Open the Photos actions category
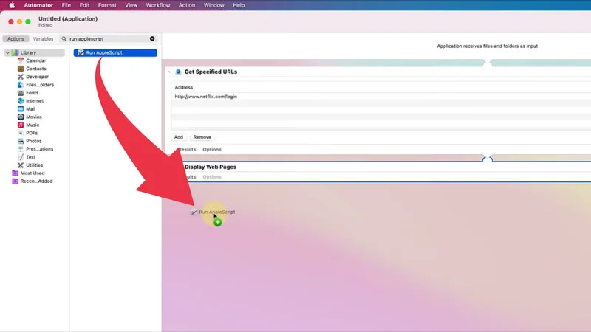 (33, 141)
